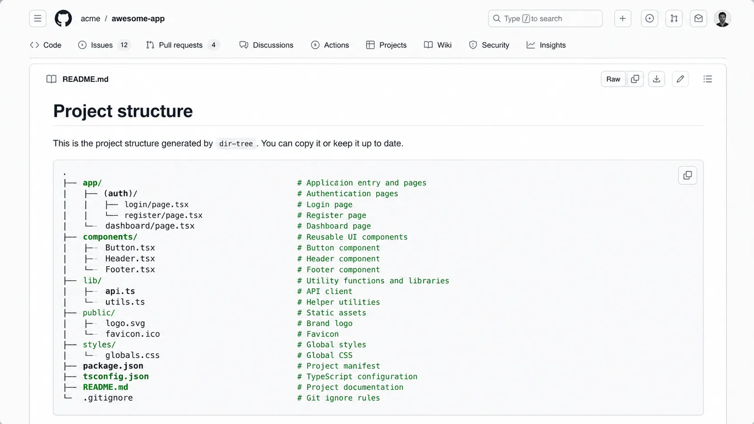This screenshot has height=424, width=754.
Task: Switch to the Security tab
Action: click(489, 45)
